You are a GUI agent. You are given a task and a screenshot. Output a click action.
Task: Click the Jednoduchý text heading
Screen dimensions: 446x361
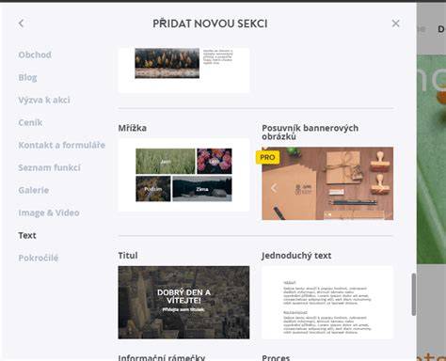coord(296,256)
